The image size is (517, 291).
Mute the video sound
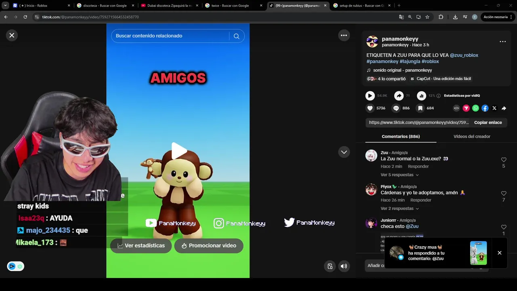(344, 266)
